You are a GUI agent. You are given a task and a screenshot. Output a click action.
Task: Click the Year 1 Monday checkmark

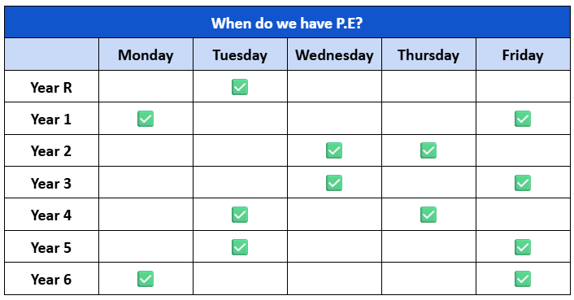click(146, 119)
